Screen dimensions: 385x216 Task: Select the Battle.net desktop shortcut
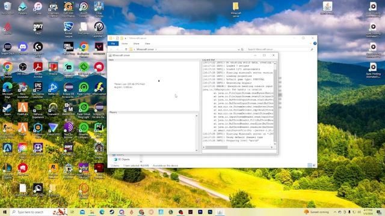[53, 89]
